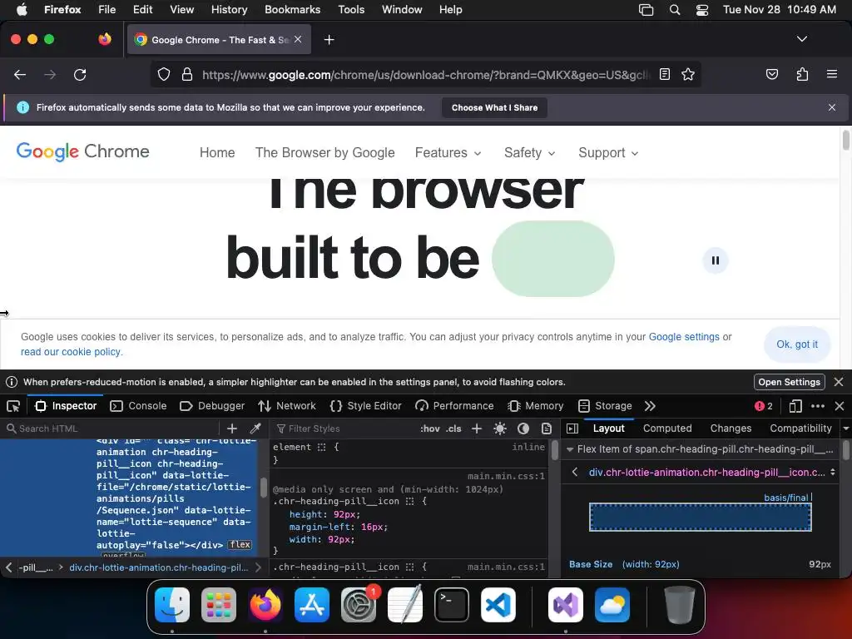Open tracking protection shield icon
The image size is (852, 639).
pos(164,74)
